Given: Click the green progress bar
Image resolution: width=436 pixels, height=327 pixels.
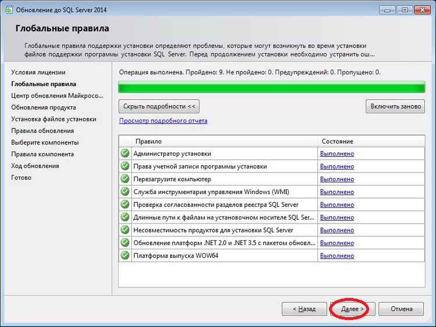Looking at the screenshot, I should (x=271, y=87).
